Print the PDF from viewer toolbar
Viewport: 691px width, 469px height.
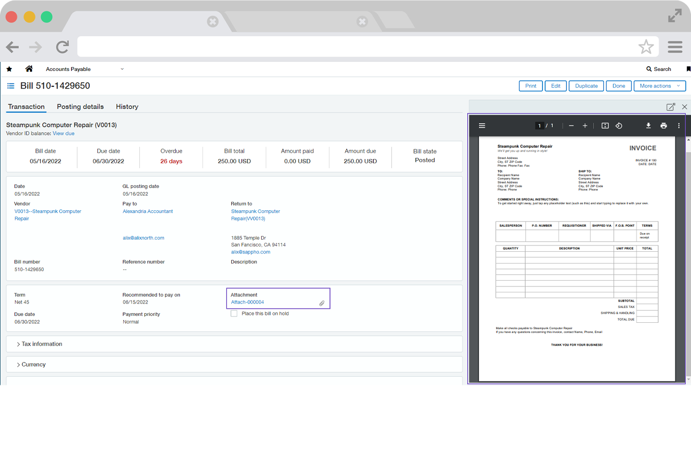[x=663, y=126]
